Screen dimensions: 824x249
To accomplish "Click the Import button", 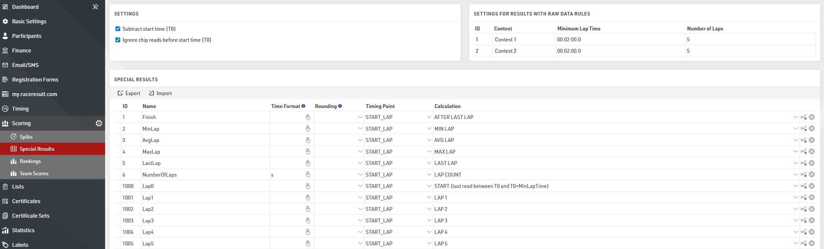I will pos(160,93).
